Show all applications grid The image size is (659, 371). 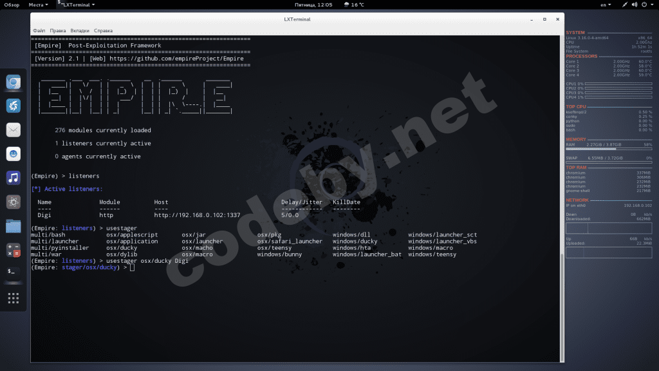[x=14, y=298]
